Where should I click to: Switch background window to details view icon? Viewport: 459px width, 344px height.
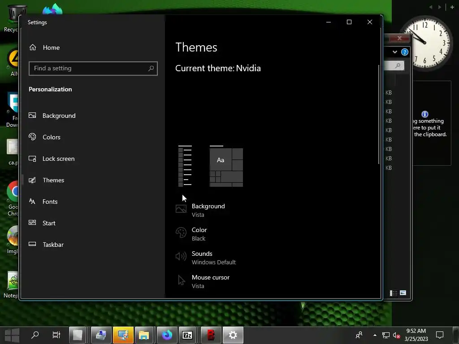(394, 293)
